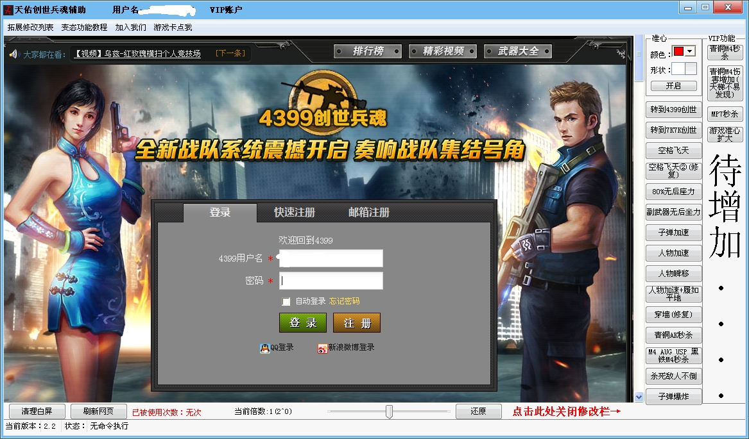The height and width of the screenshot is (439, 749).
Task: Click the 清理白屏 button
Action: pyautogui.click(x=37, y=411)
